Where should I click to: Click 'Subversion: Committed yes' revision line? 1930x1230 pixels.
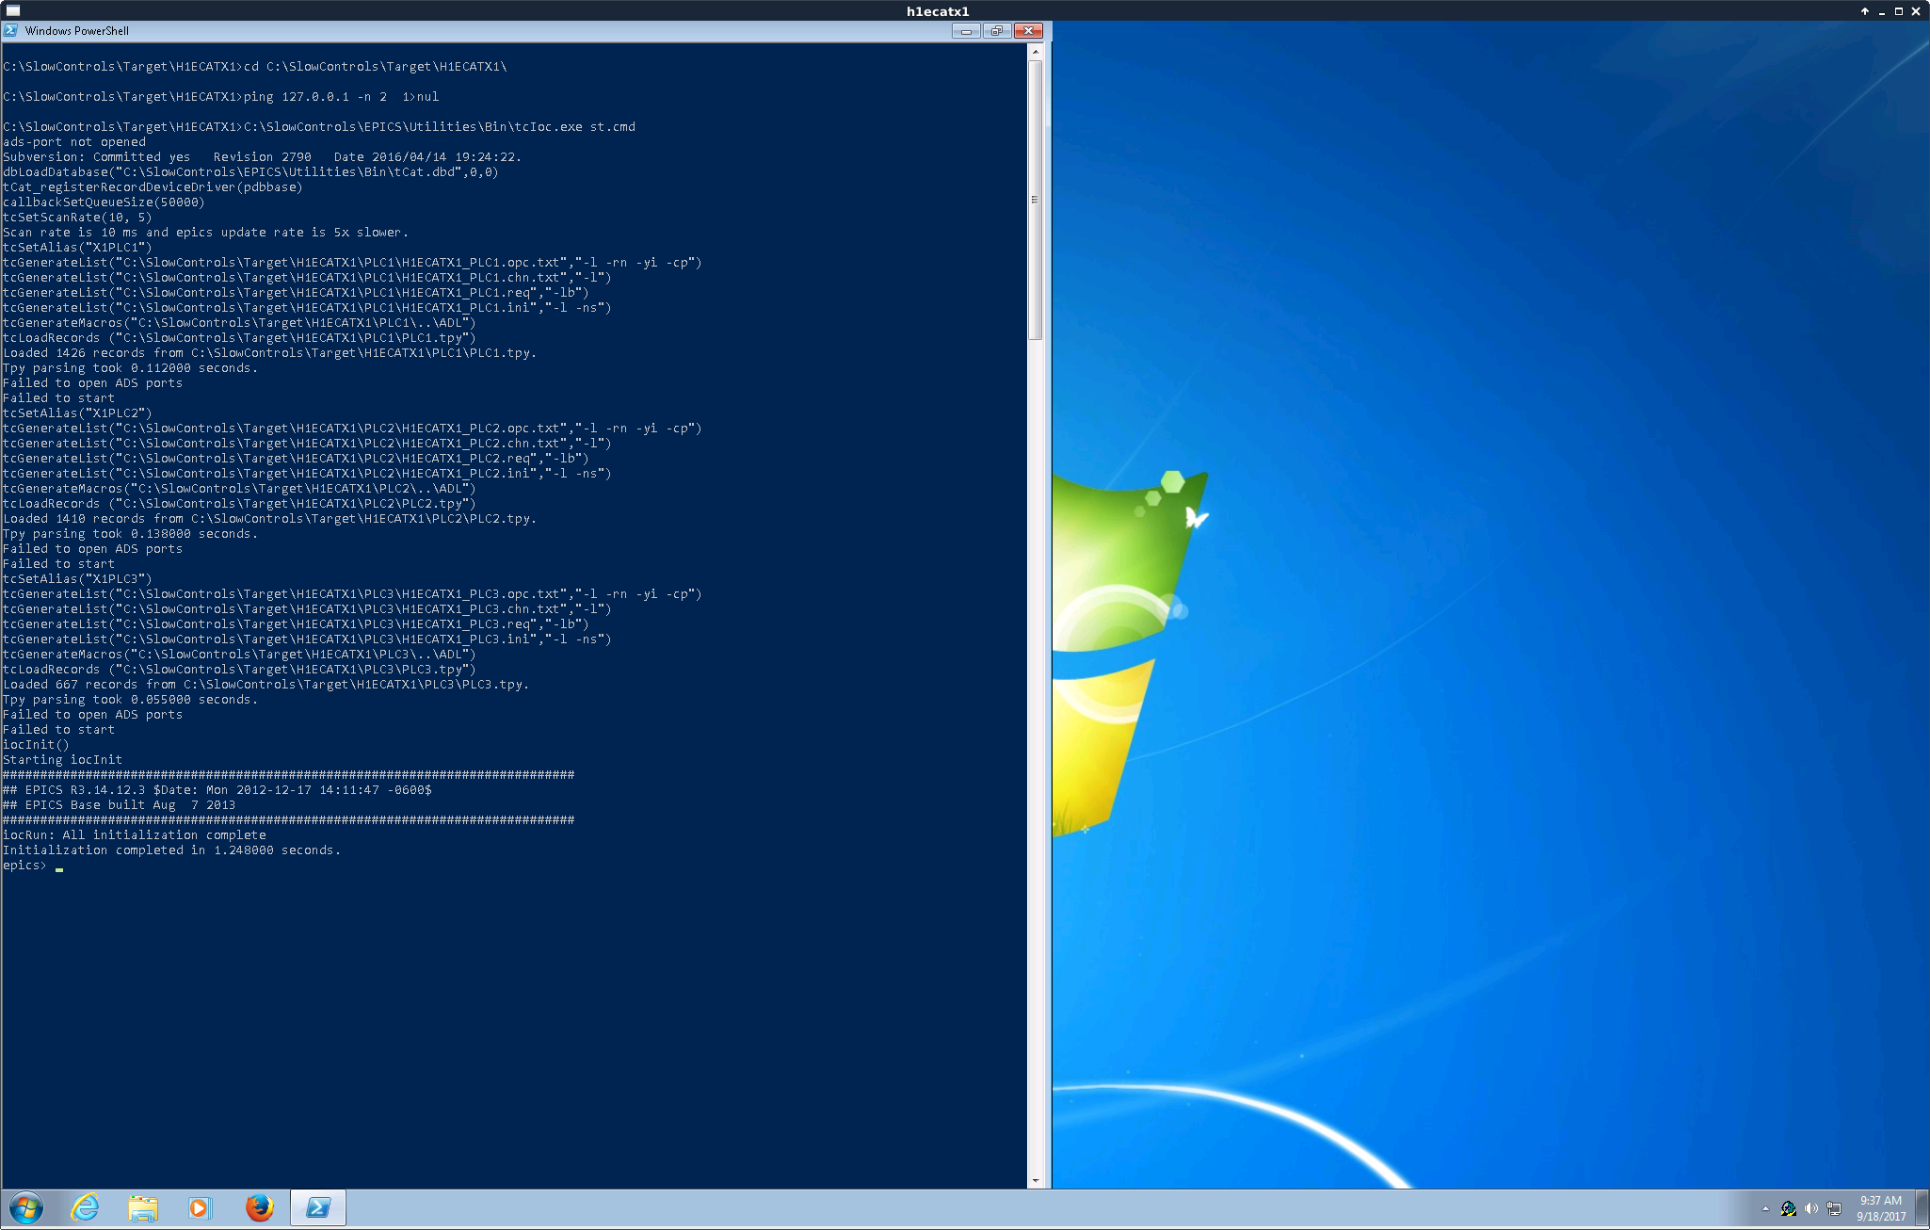click(x=262, y=157)
